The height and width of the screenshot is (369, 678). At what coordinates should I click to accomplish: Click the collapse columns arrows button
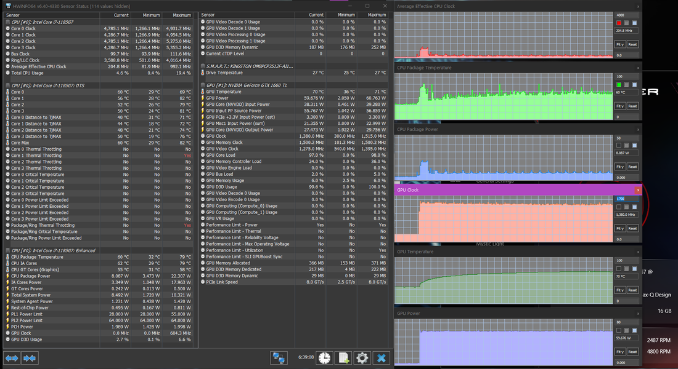pyautogui.click(x=29, y=358)
